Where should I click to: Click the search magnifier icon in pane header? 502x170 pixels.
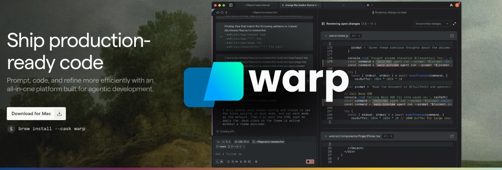click(222, 12)
